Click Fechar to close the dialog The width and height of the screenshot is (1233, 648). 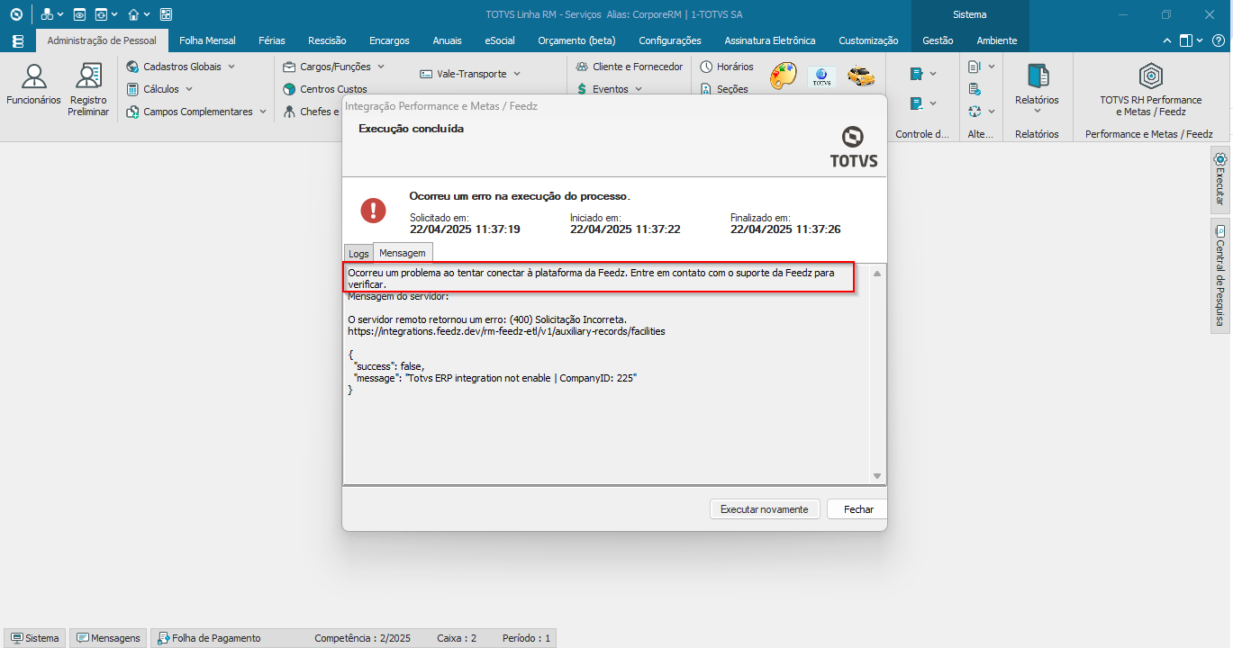(x=858, y=509)
